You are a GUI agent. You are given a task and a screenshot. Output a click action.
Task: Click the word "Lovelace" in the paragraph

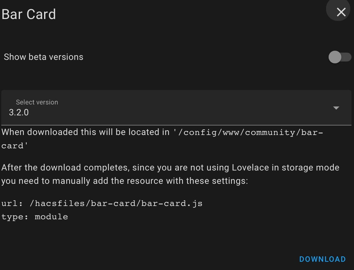252,167
